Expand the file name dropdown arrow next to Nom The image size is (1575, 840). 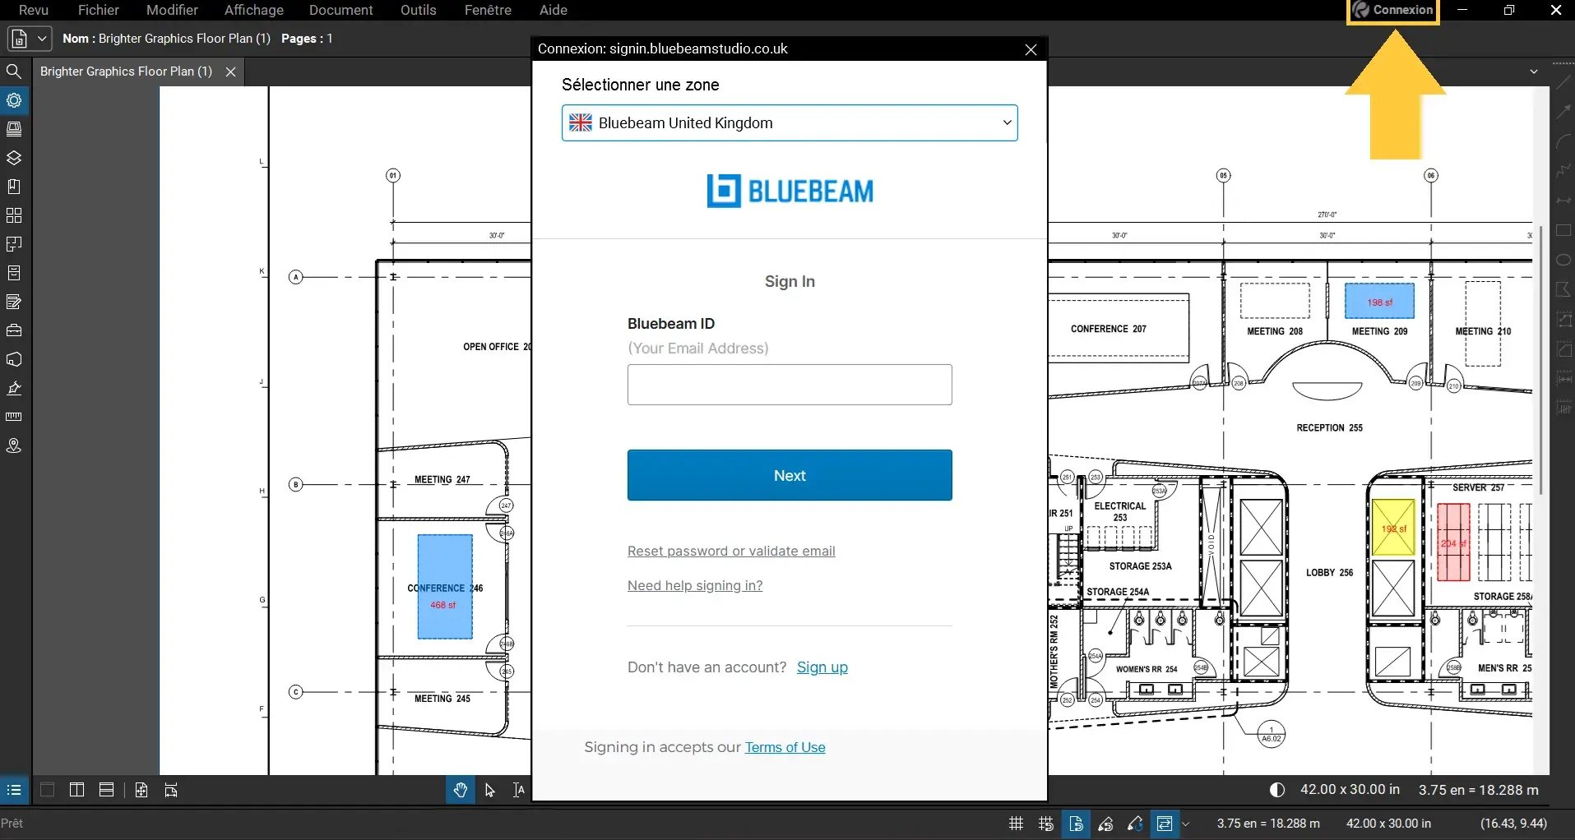point(44,38)
